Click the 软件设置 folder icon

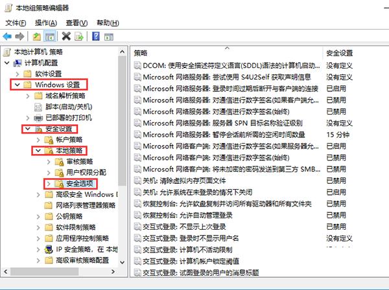coord(27,74)
